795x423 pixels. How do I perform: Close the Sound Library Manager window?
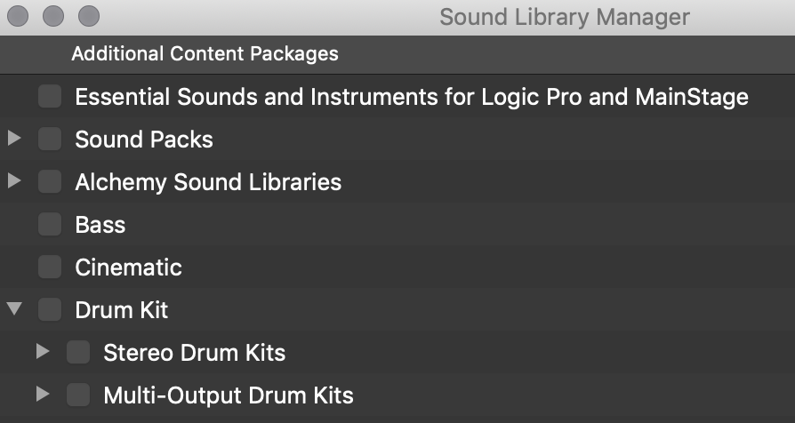[18, 16]
